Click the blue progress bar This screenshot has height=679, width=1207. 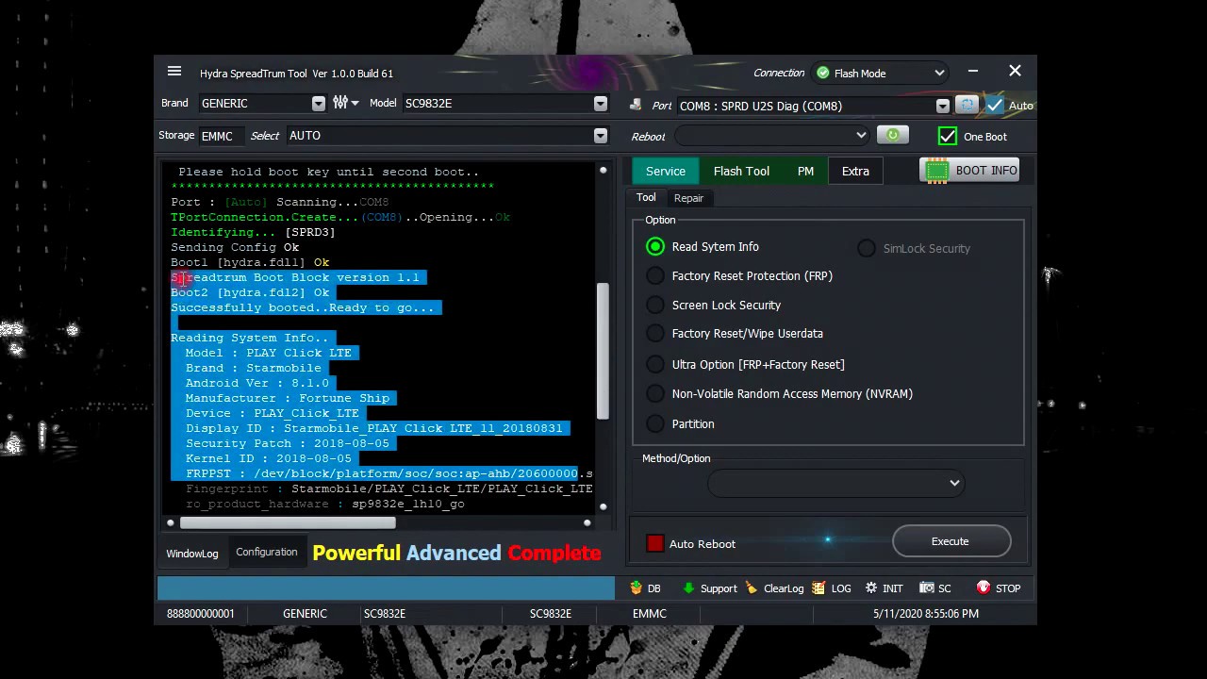pos(386,588)
